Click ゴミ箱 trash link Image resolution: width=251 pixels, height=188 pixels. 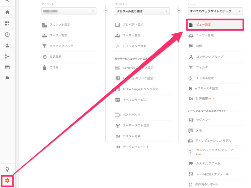(54, 67)
